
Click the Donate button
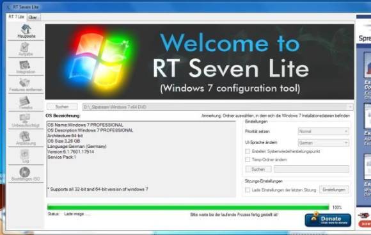click(328, 220)
